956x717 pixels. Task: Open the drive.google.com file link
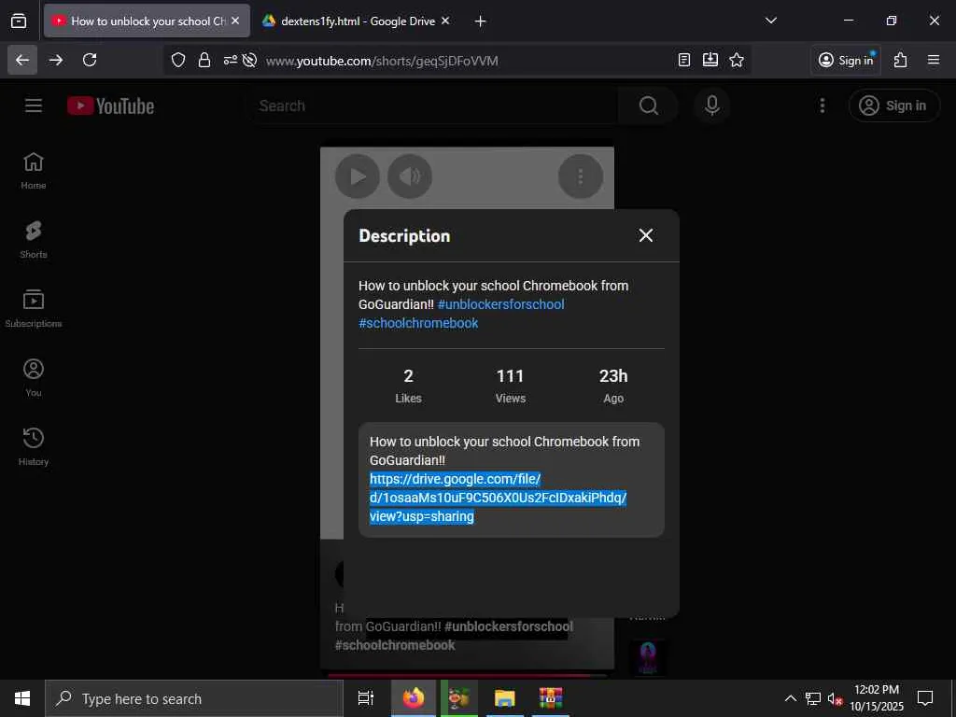click(x=498, y=498)
